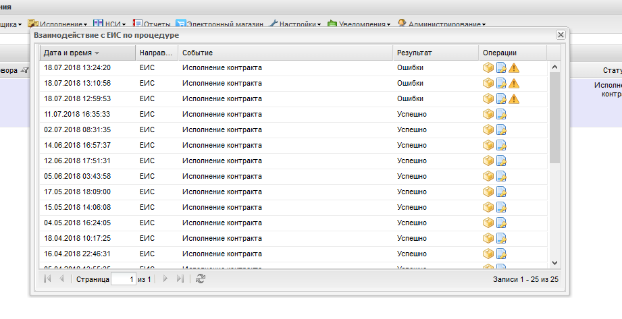Open Электронный магазин menu item
Viewport: 622px width, 319px height.
(219, 24)
